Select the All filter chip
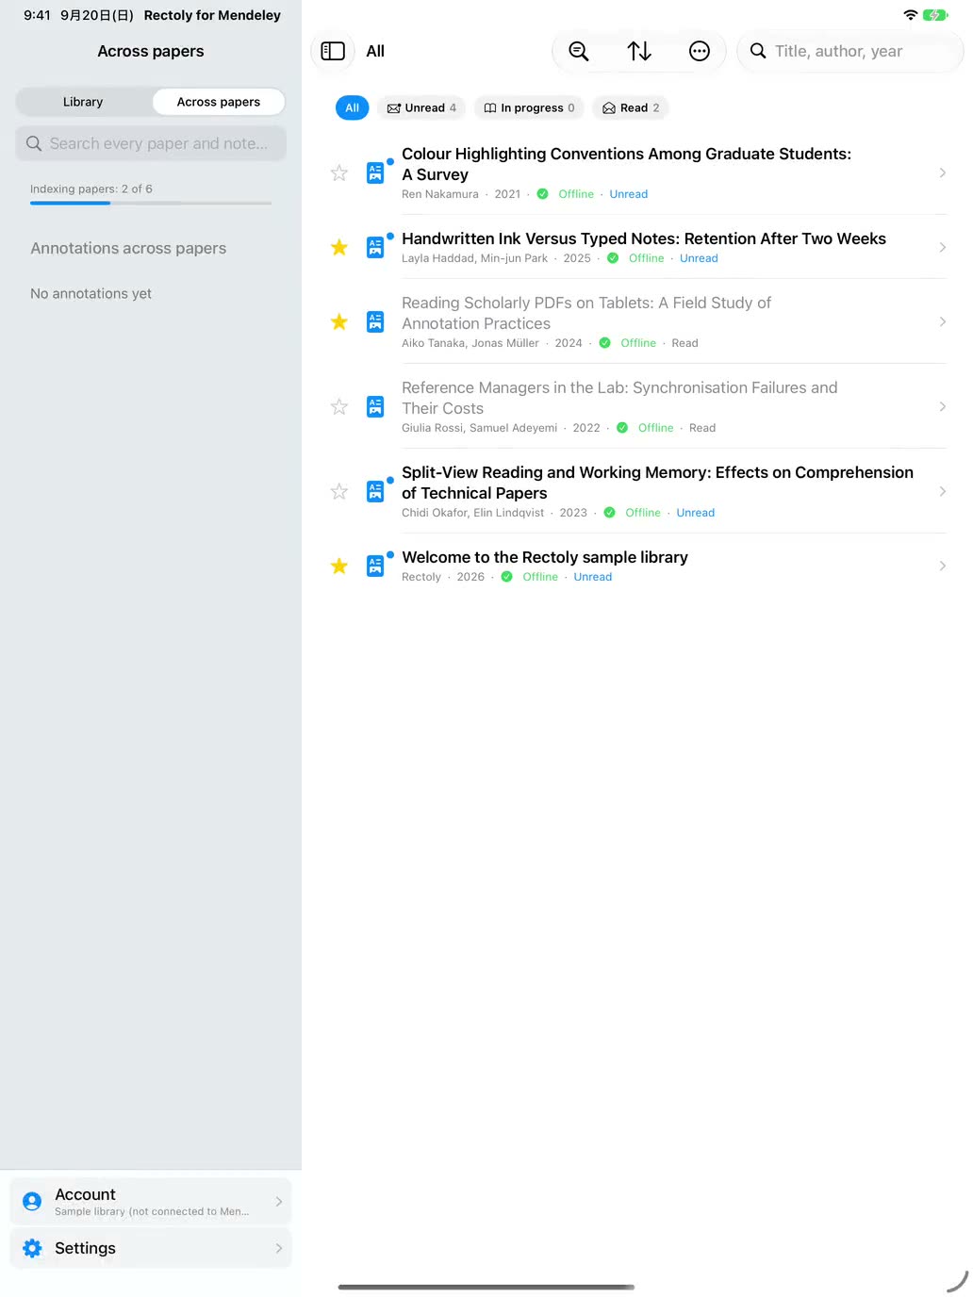 (x=352, y=107)
